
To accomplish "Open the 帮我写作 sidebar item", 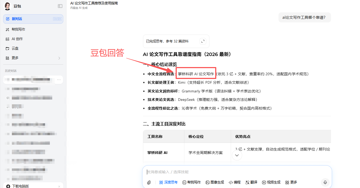I will point(33,29).
